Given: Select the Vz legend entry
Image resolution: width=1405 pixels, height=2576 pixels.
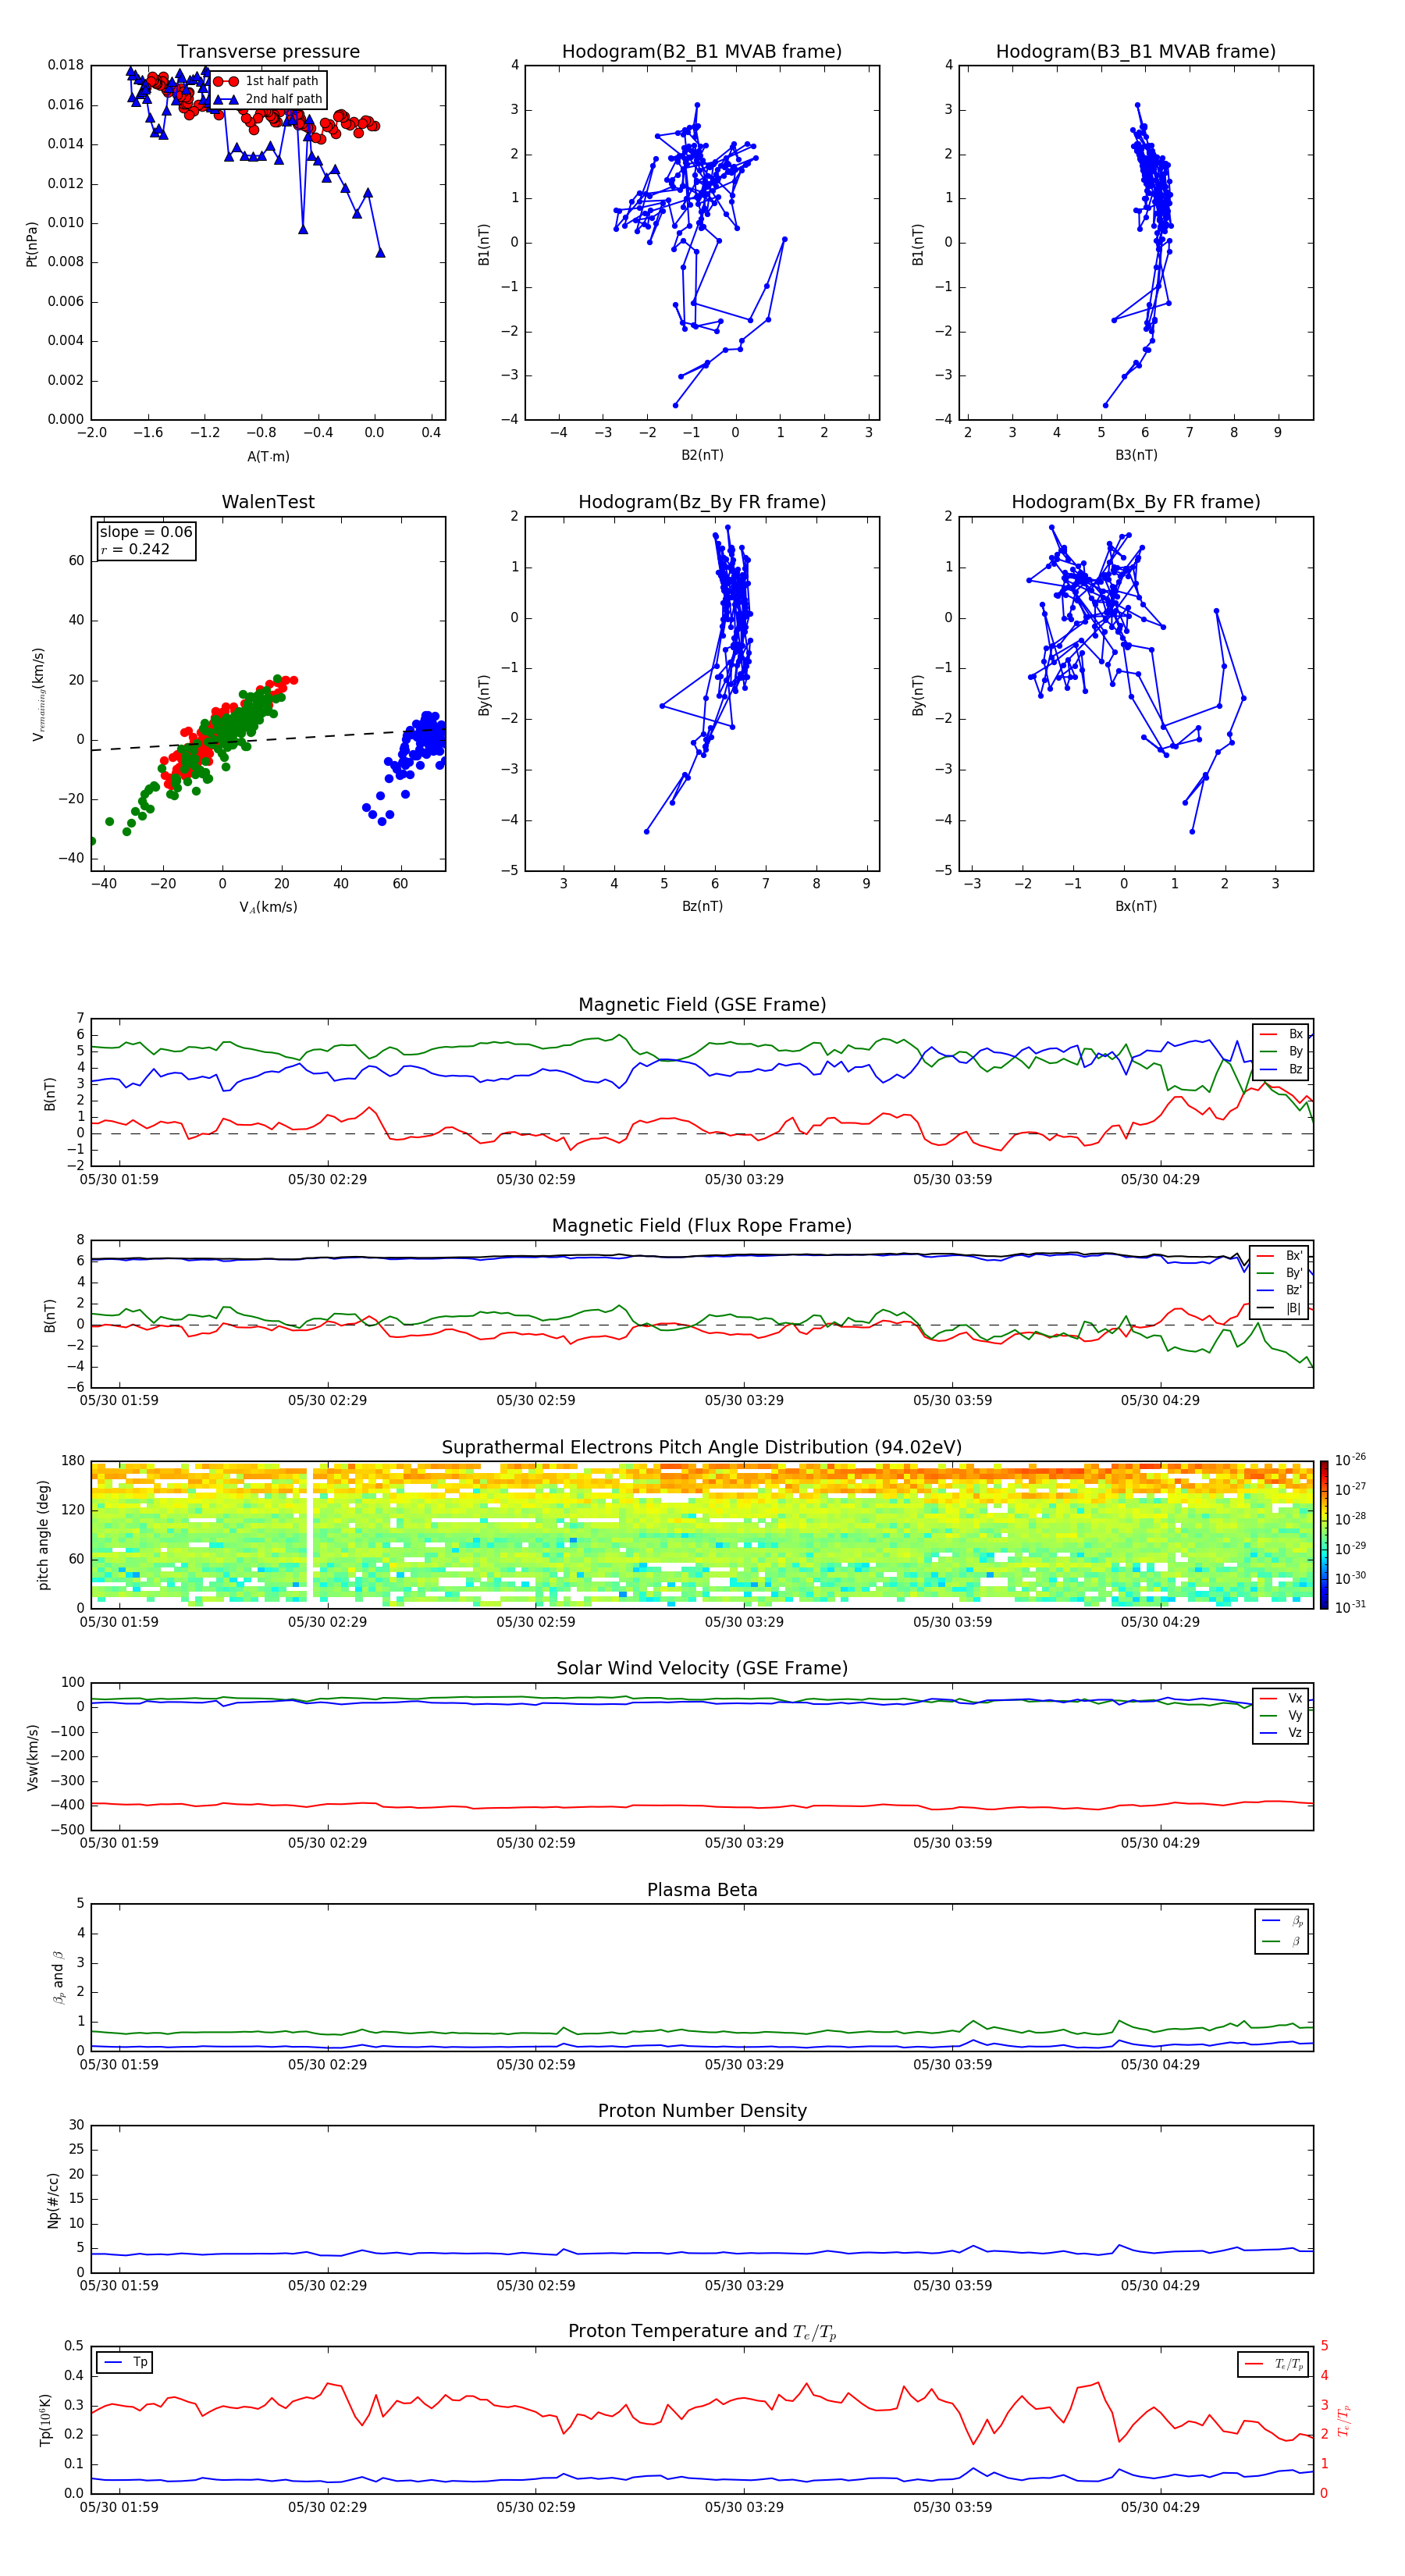Looking at the screenshot, I should click(1281, 1733).
